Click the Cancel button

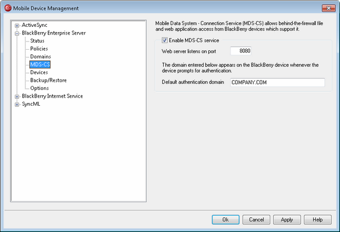click(x=256, y=220)
